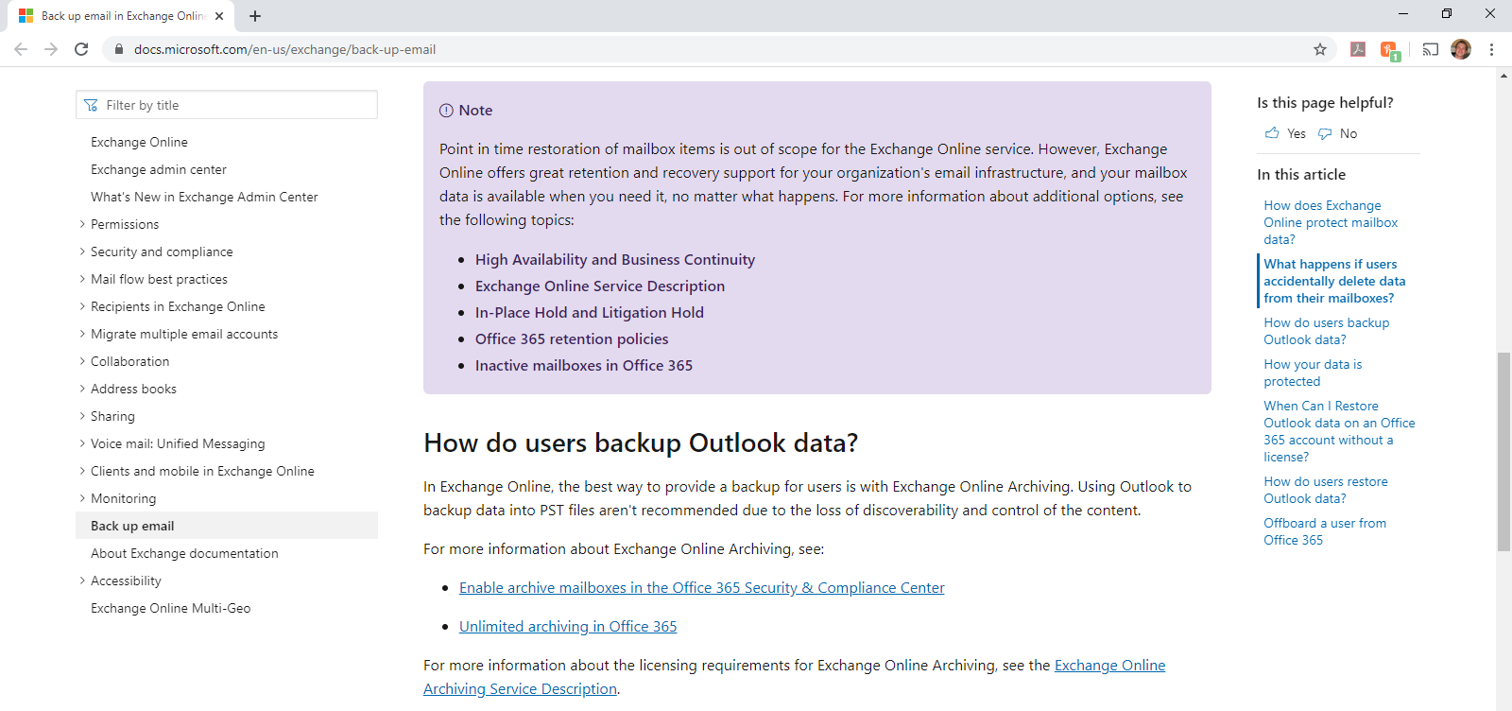Expand the Monitoring node
The width and height of the screenshot is (1512, 711).
click(82, 498)
